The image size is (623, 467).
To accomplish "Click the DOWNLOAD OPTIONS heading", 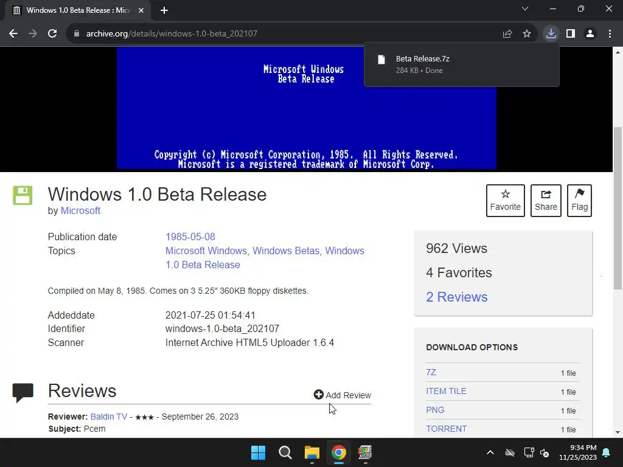I will [x=472, y=347].
